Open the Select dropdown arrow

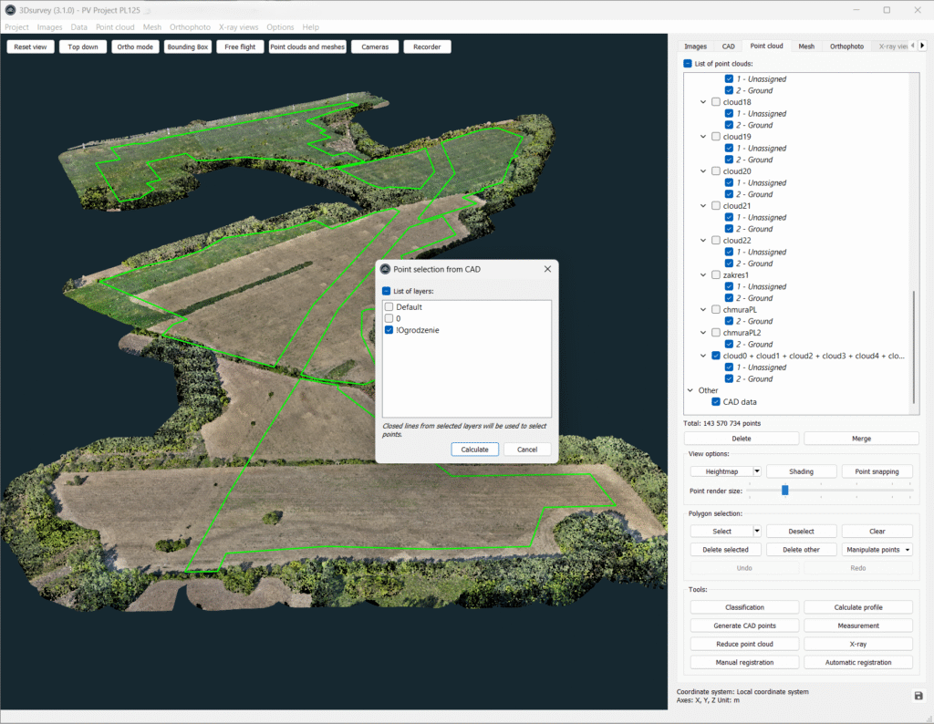(x=757, y=531)
